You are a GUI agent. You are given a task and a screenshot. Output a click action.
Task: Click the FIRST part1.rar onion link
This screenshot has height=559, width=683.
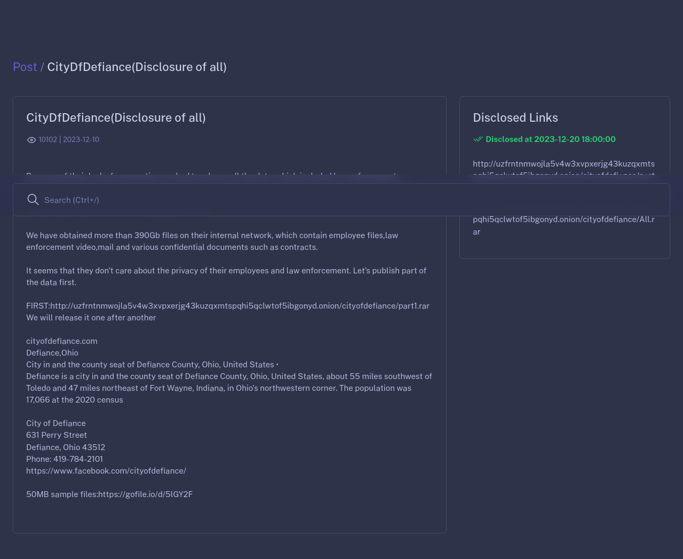coord(240,306)
